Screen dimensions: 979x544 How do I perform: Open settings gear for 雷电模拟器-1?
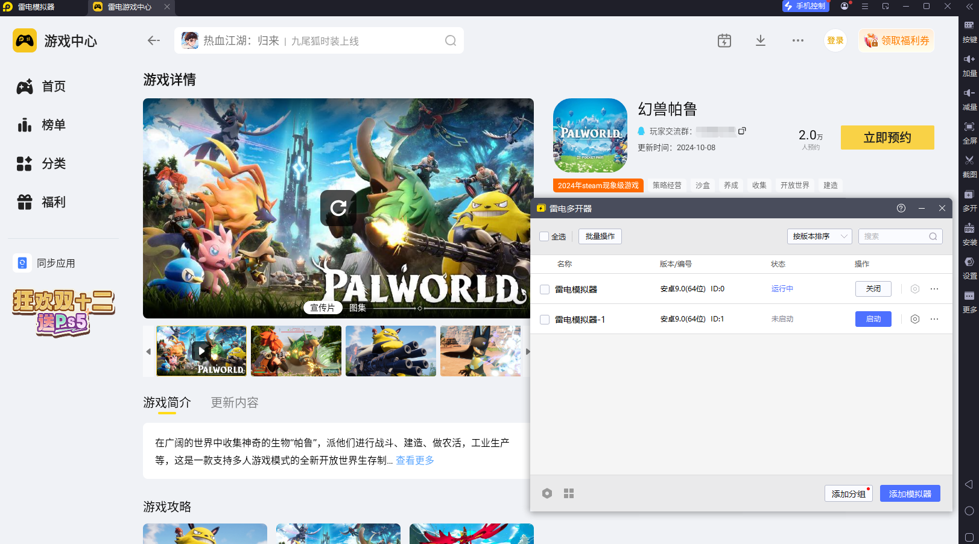click(914, 319)
